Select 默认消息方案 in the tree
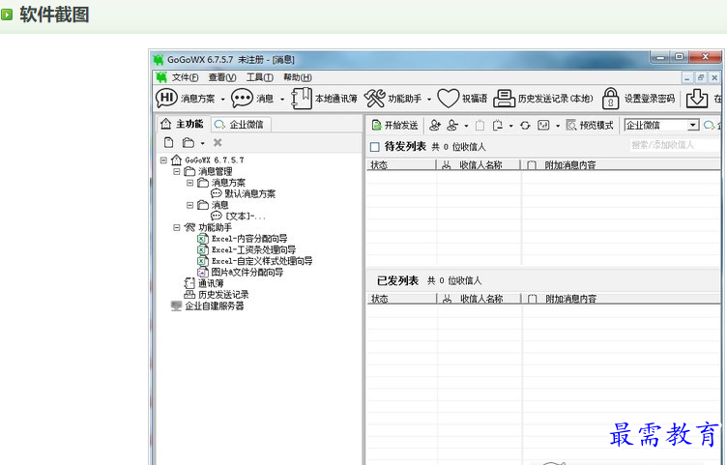Screen dimensions: 727x465 (249, 193)
